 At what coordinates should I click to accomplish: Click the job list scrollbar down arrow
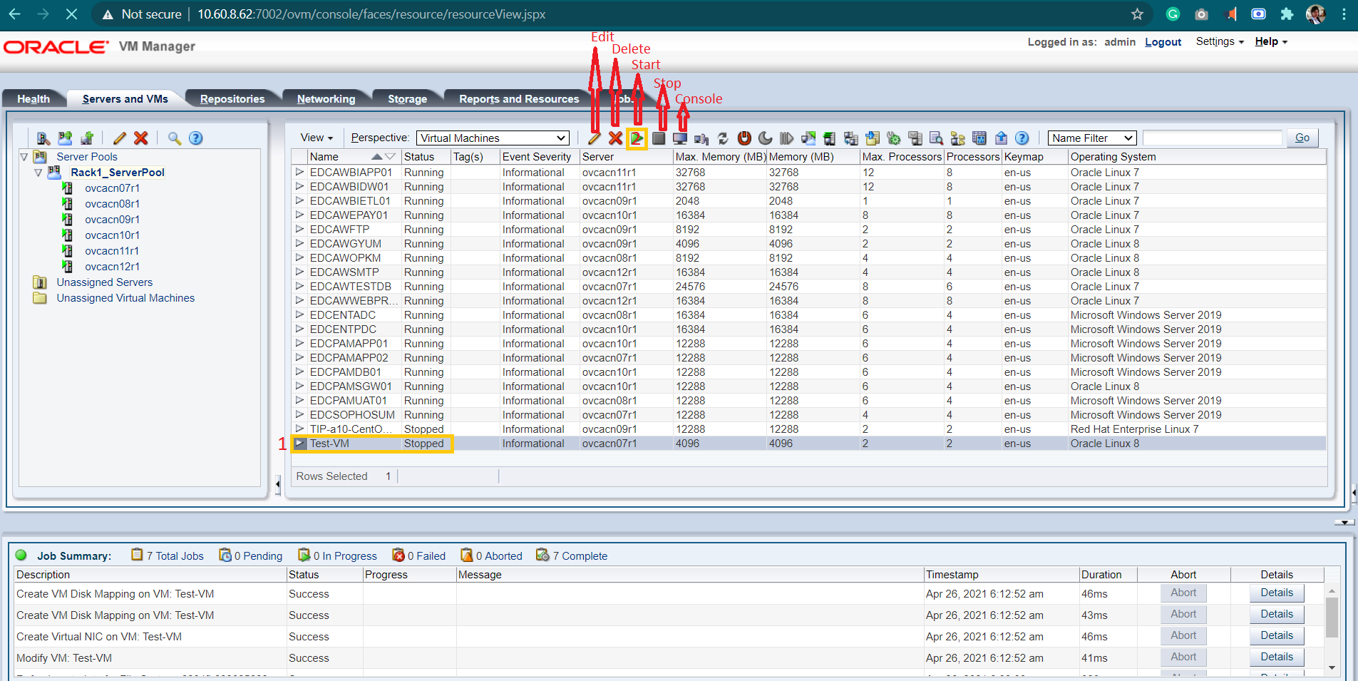pyautogui.click(x=1332, y=668)
